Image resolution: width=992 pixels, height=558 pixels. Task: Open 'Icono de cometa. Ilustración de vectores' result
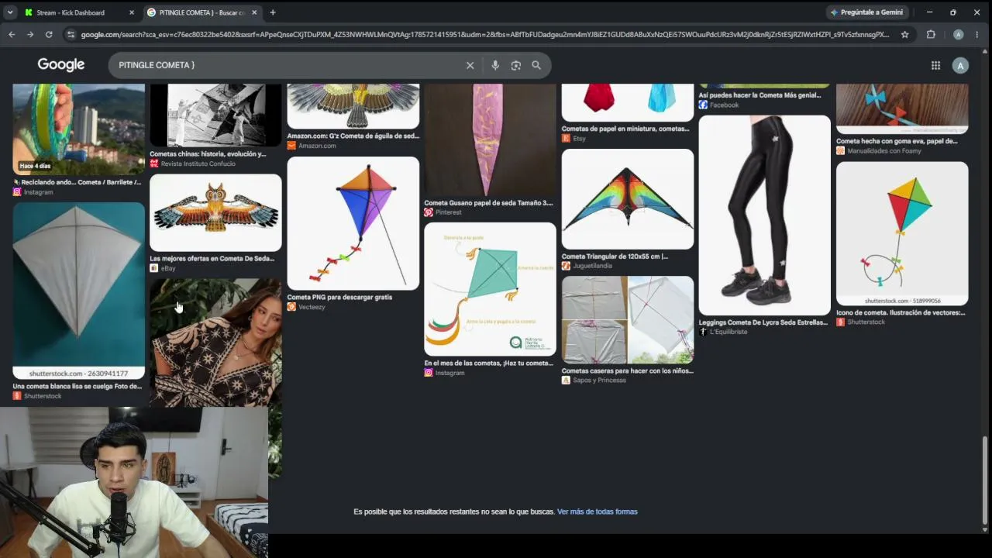point(901,313)
